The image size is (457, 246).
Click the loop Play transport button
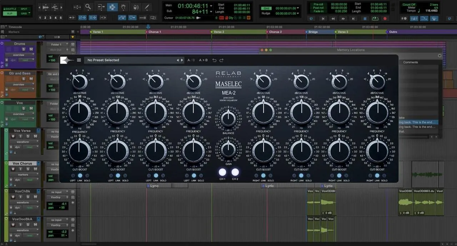(375, 19)
